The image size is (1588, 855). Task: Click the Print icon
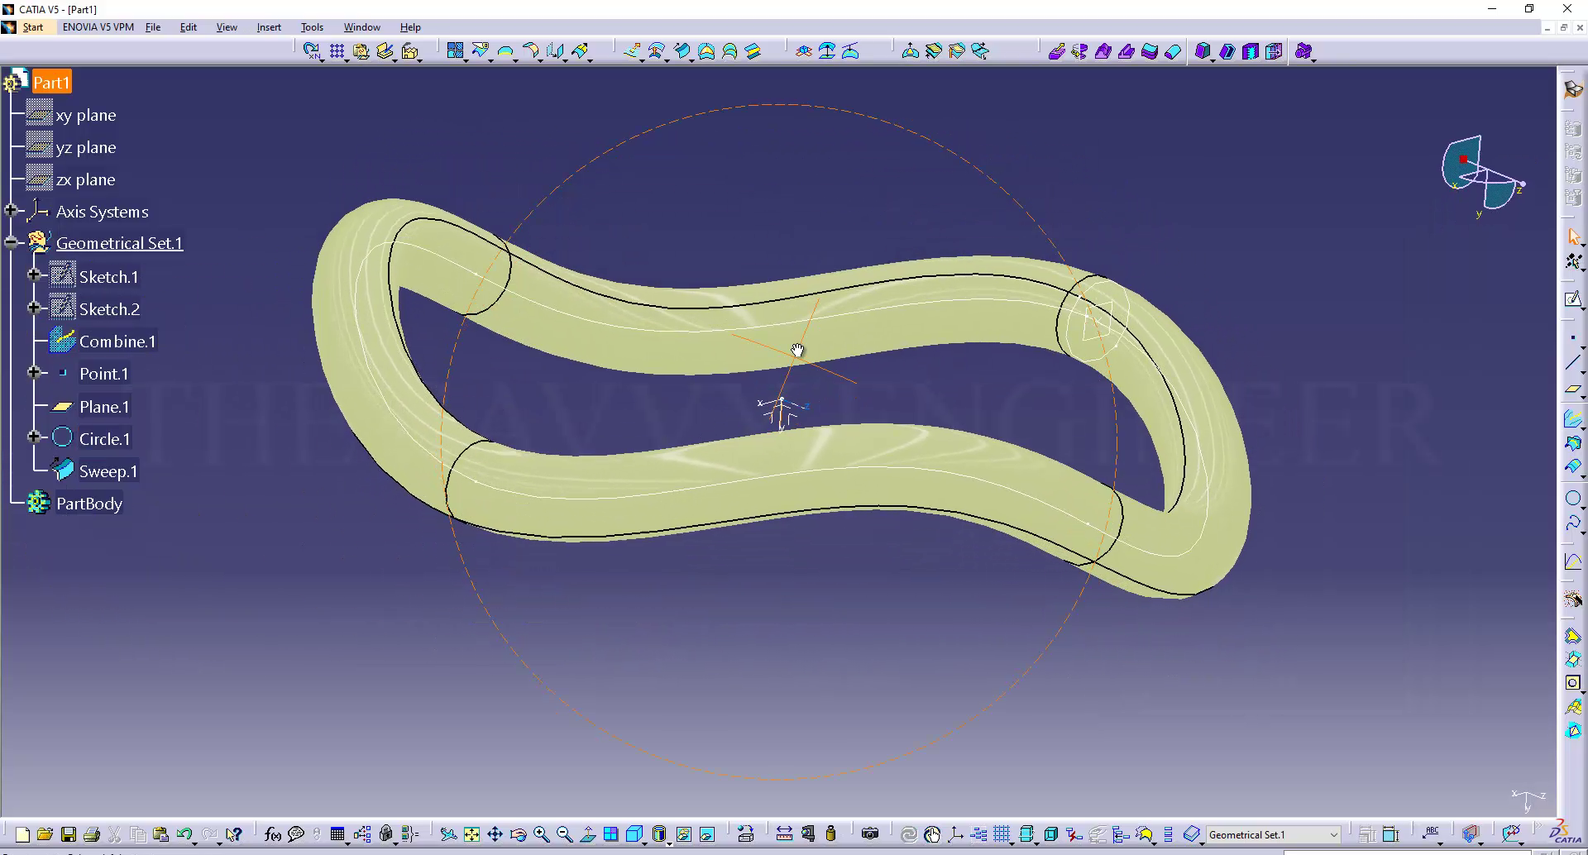click(92, 834)
